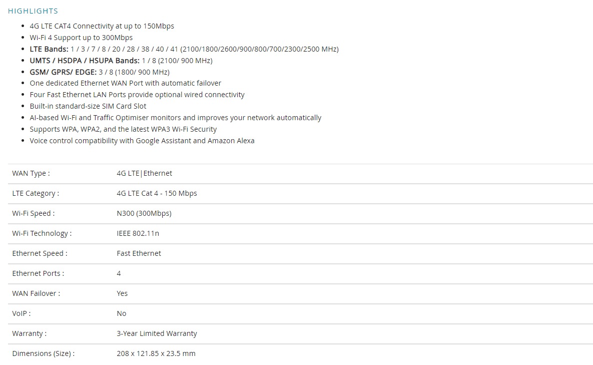Click AI-based Wi-Fi and Traffic Optimiser line

[176, 118]
